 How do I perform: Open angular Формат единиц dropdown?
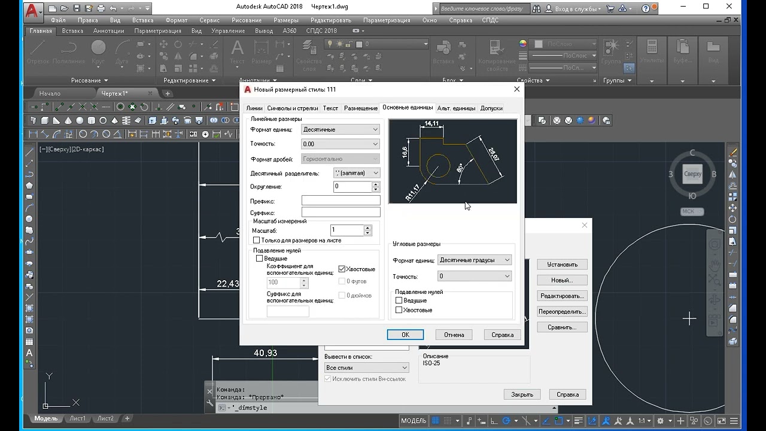(x=475, y=260)
